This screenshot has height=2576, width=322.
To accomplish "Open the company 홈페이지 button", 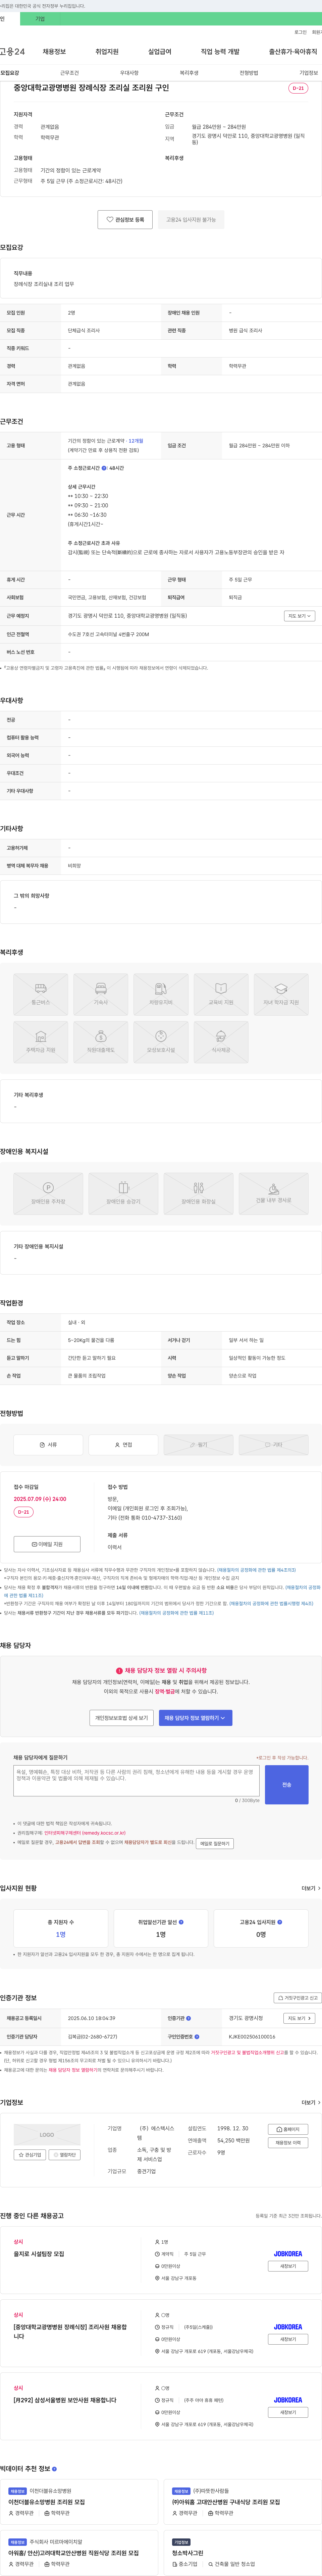I will [288, 2129].
